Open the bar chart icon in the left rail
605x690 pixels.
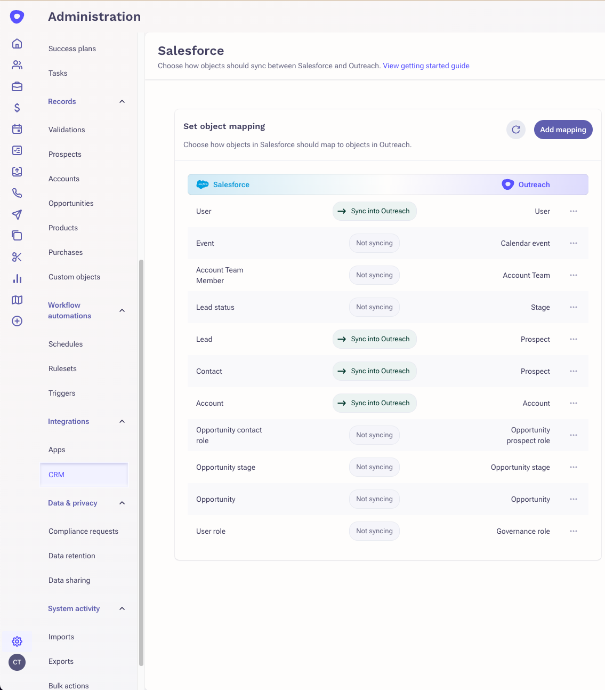coord(17,278)
